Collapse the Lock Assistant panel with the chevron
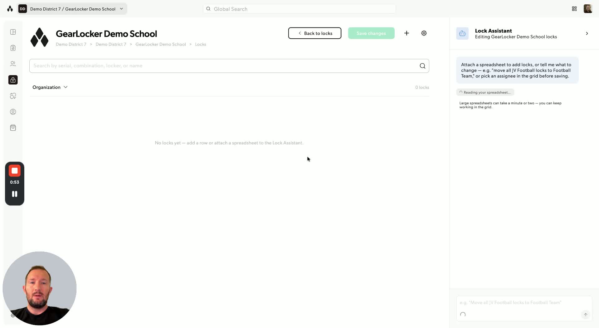Image resolution: width=599 pixels, height=328 pixels. click(587, 33)
